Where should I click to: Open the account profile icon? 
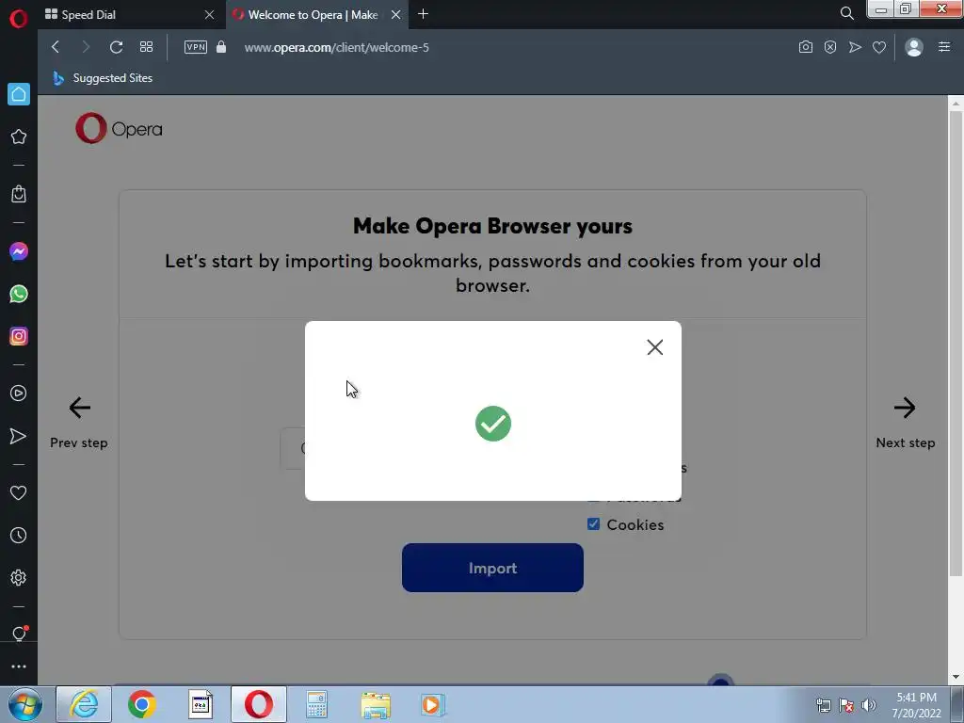pyautogui.click(x=914, y=47)
